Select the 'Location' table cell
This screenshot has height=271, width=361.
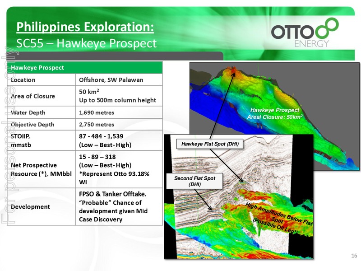tap(41, 80)
